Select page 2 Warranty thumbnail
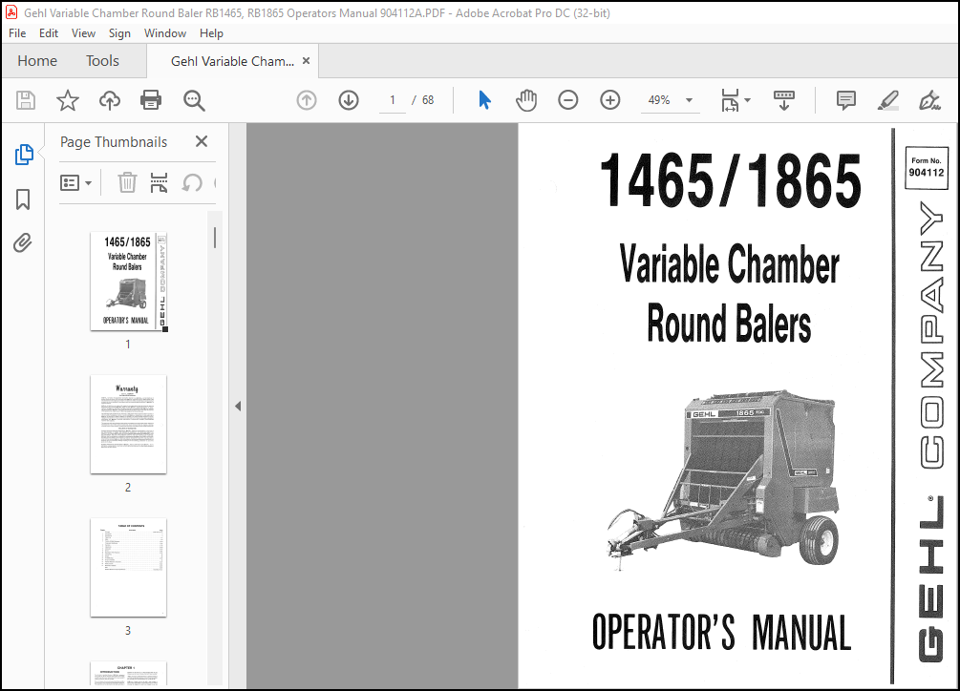Screen dimensions: 960x691 (128, 425)
